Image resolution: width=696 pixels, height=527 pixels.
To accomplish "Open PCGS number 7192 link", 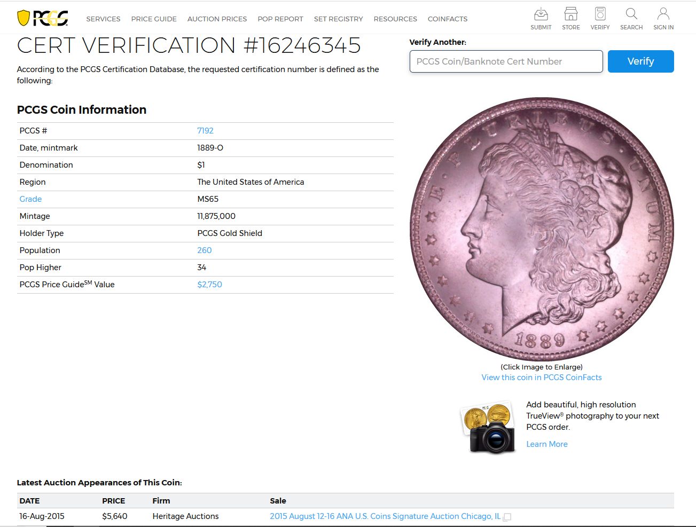I will pyautogui.click(x=205, y=131).
